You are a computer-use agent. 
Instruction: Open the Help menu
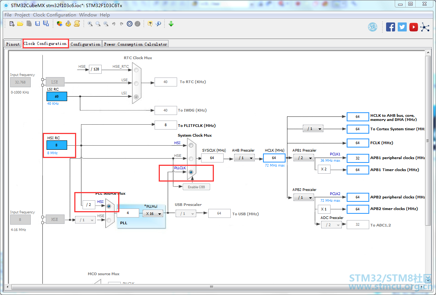[x=105, y=15]
